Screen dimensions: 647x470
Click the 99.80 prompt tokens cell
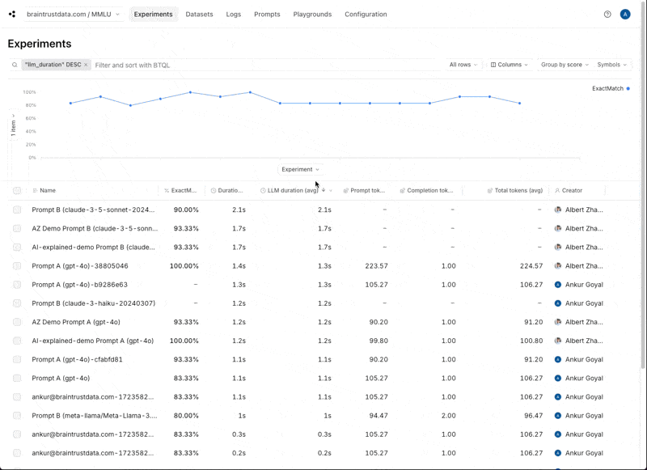click(x=378, y=341)
